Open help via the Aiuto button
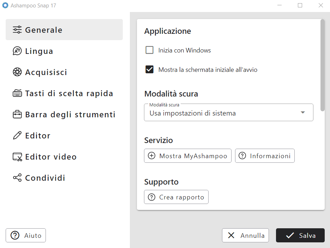The image size is (330, 248). (x=26, y=235)
